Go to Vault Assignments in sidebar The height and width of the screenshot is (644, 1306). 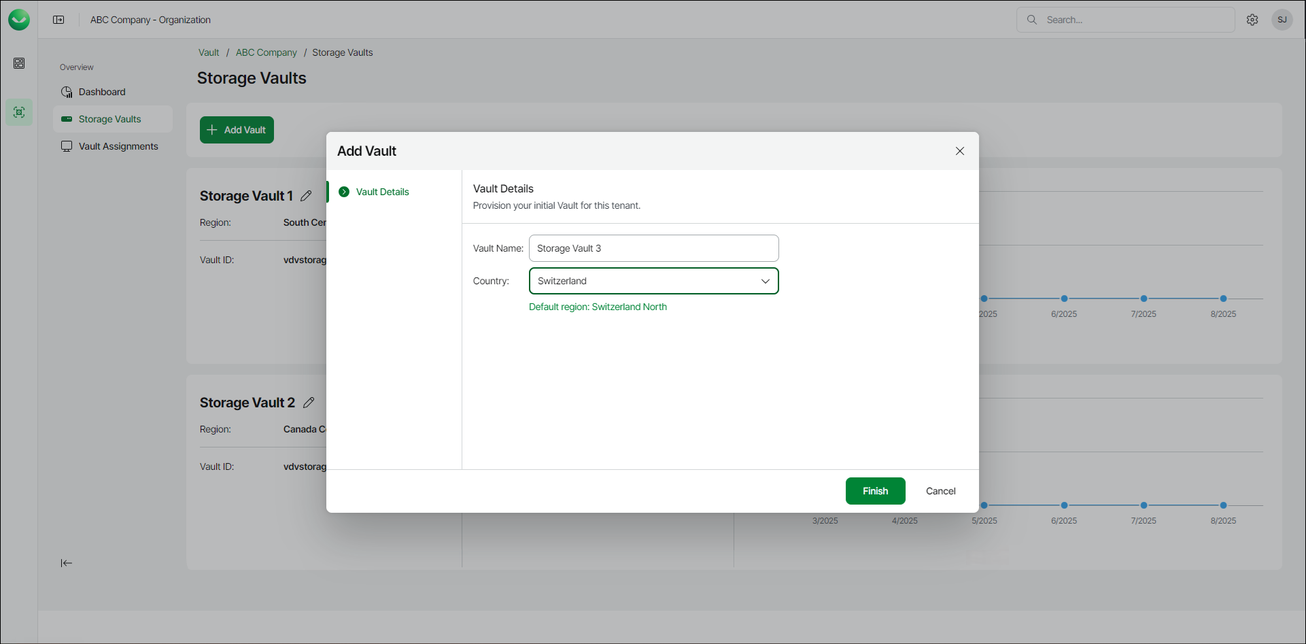click(118, 146)
